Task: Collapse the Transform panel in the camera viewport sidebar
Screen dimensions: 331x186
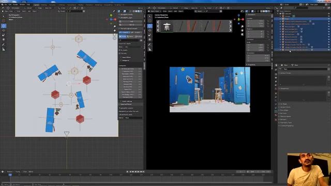Action: click(x=252, y=14)
